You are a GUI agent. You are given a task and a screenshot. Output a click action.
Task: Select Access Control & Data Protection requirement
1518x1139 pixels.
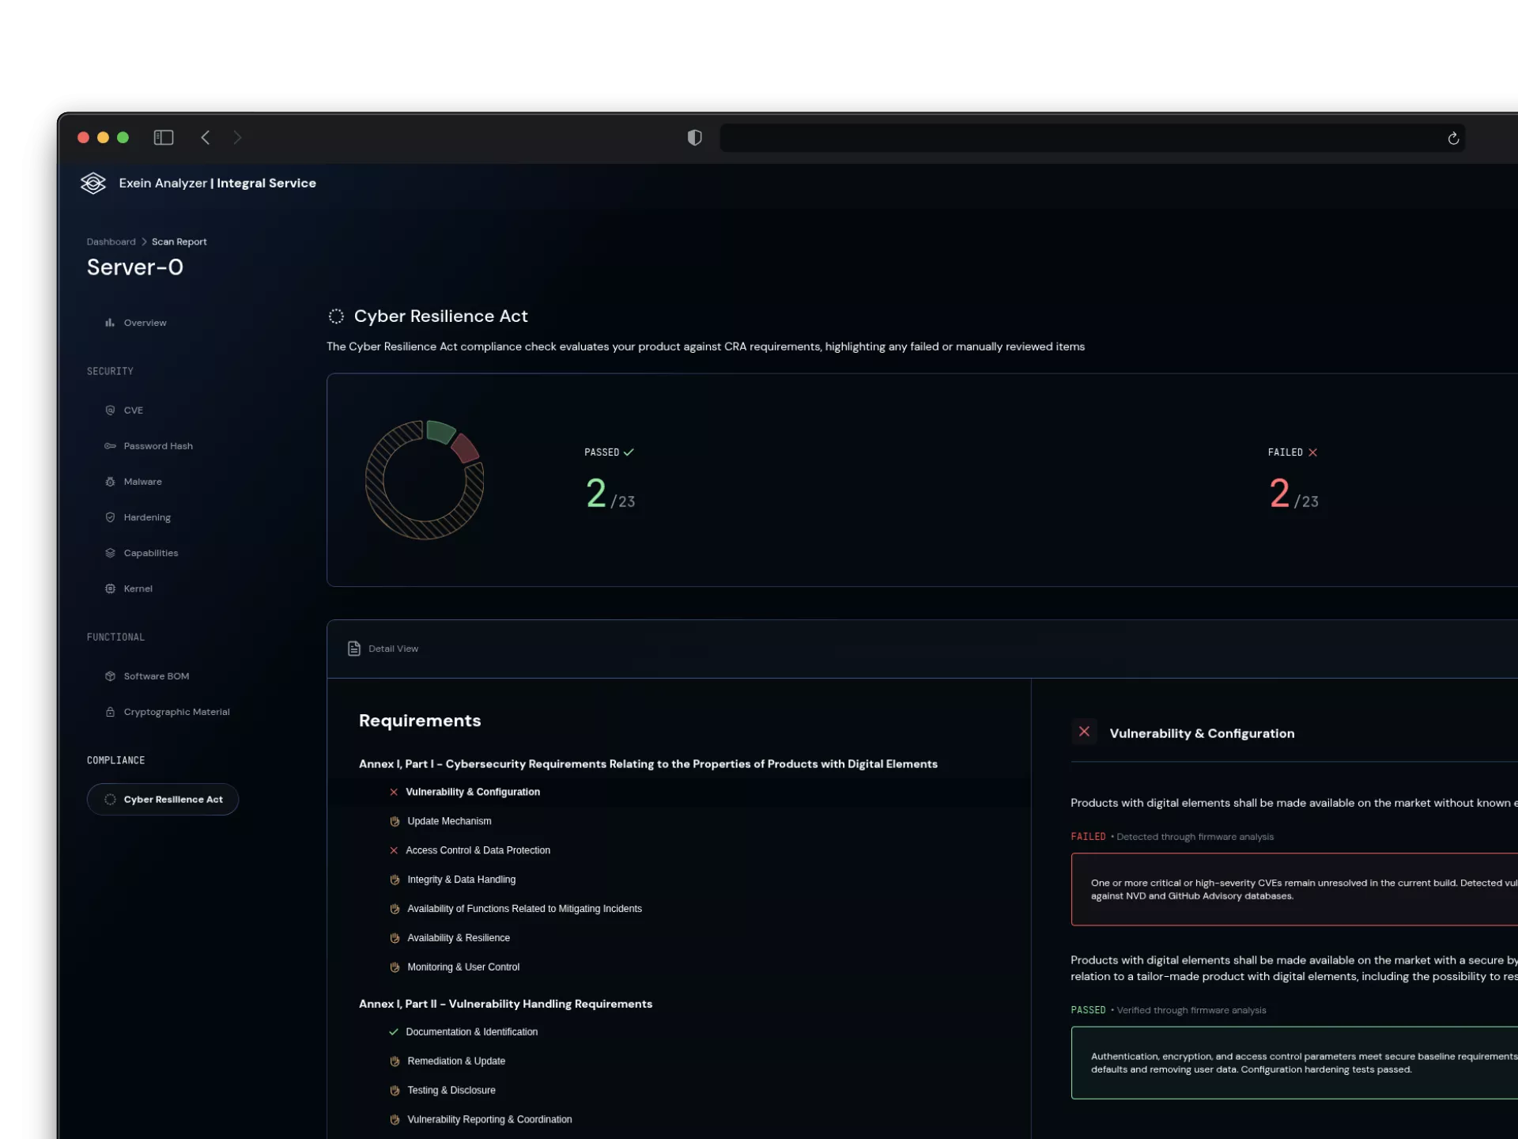point(478,850)
